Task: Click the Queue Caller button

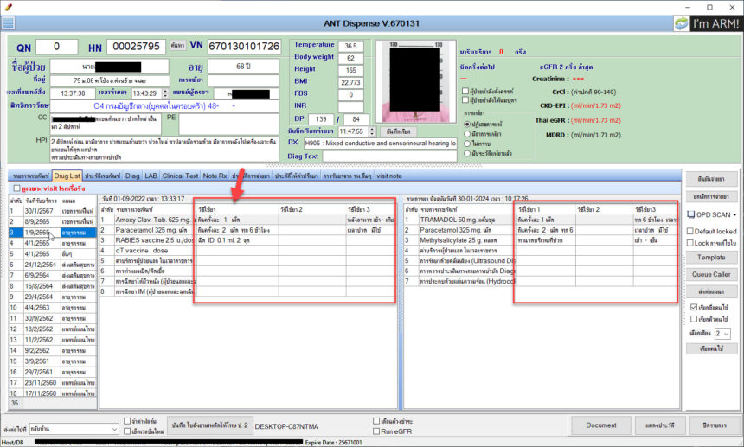Action: pos(711,274)
